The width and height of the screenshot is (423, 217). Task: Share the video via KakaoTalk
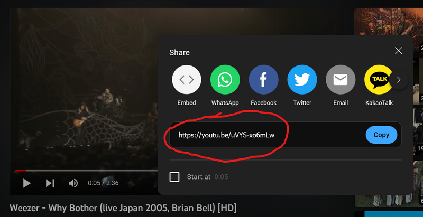click(379, 80)
